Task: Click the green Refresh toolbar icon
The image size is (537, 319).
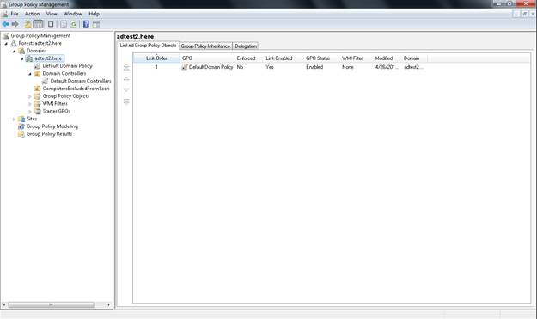Action: pos(73,24)
